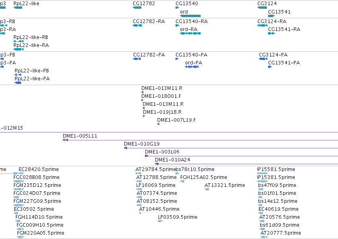Select the FGH125A02.5prime EST label

tap(204, 177)
